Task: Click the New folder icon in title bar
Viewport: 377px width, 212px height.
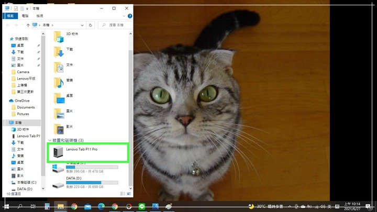Action: [x=22, y=8]
